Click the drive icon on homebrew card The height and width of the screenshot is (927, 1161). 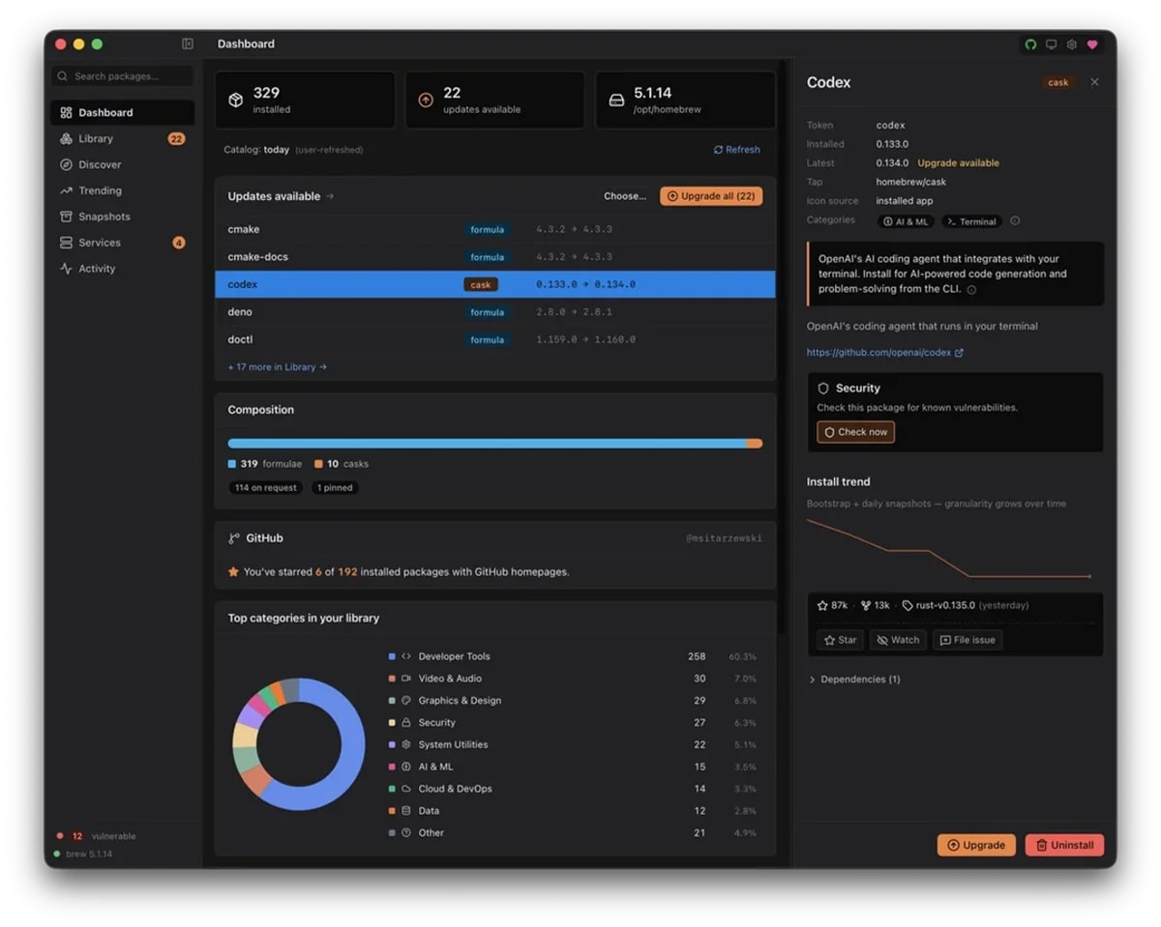(x=616, y=100)
